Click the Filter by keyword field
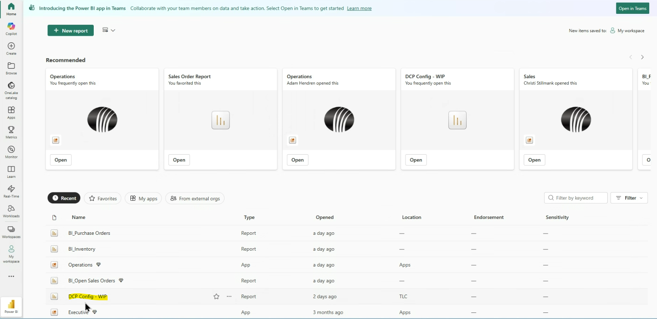 575,198
